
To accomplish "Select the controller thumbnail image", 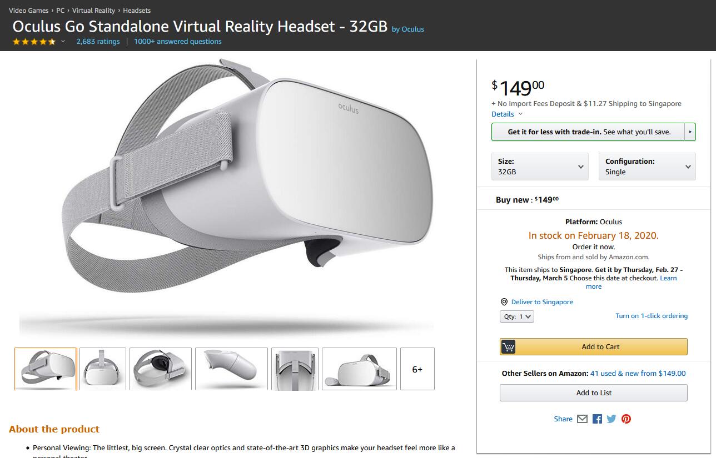I will click(232, 369).
